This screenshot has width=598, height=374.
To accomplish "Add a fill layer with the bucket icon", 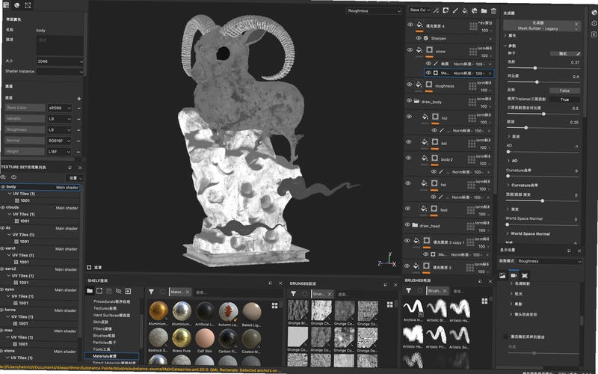I will coord(465,10).
